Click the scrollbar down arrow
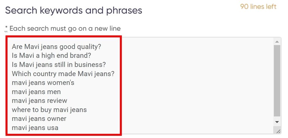 [277, 122]
